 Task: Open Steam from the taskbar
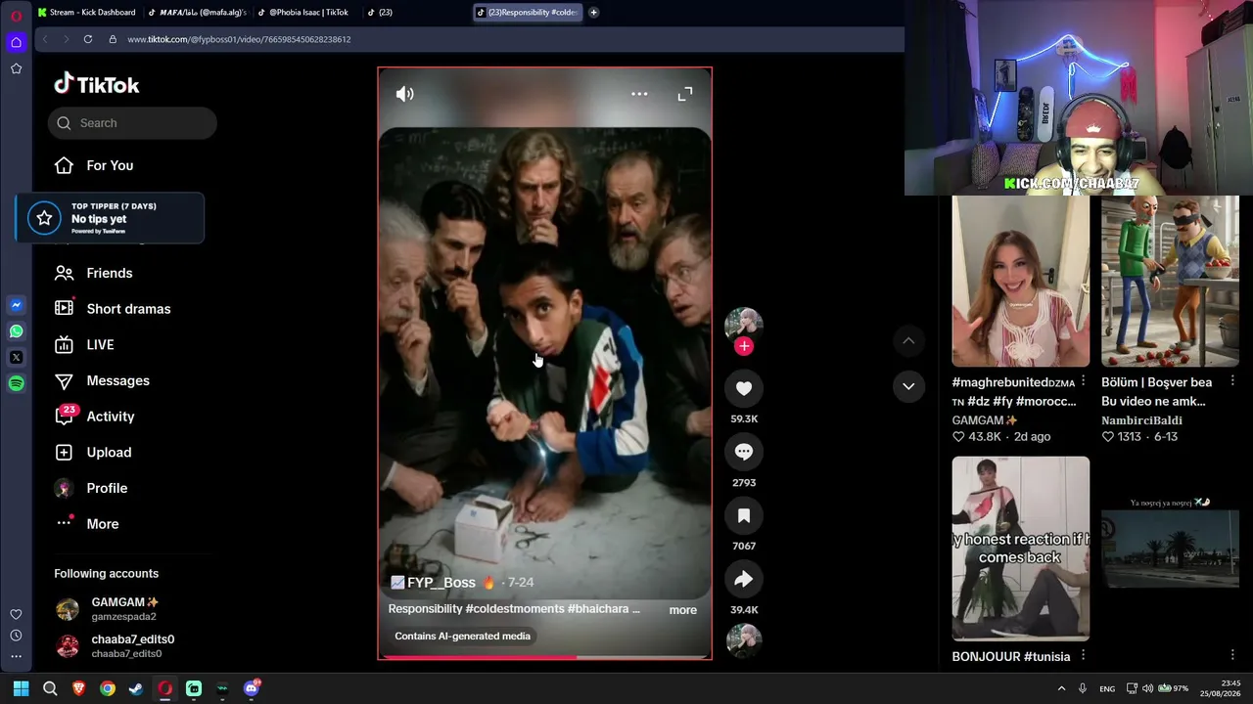point(136,688)
